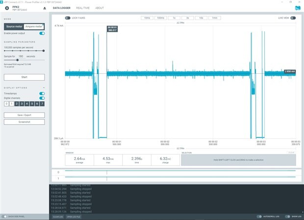Set chart window to 10s
This screenshot has width=304, height=220.
point(201,18)
